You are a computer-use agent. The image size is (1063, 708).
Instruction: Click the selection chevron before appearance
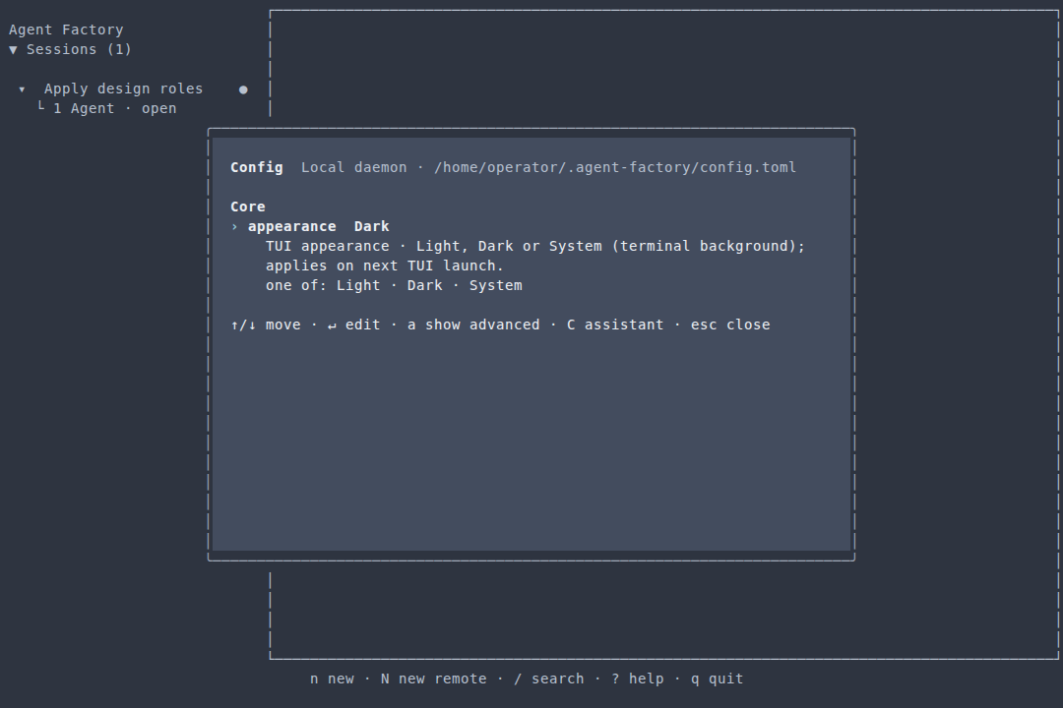[234, 226]
